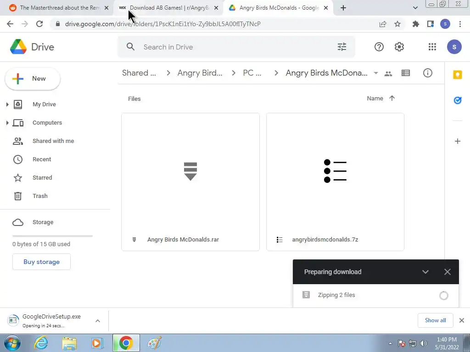Open Drive support help icon
This screenshot has width=470, height=352.
pyautogui.click(x=379, y=47)
